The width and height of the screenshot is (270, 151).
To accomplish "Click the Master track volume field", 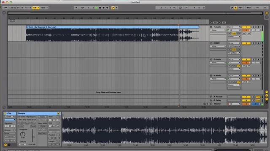I will [x=246, y=104].
